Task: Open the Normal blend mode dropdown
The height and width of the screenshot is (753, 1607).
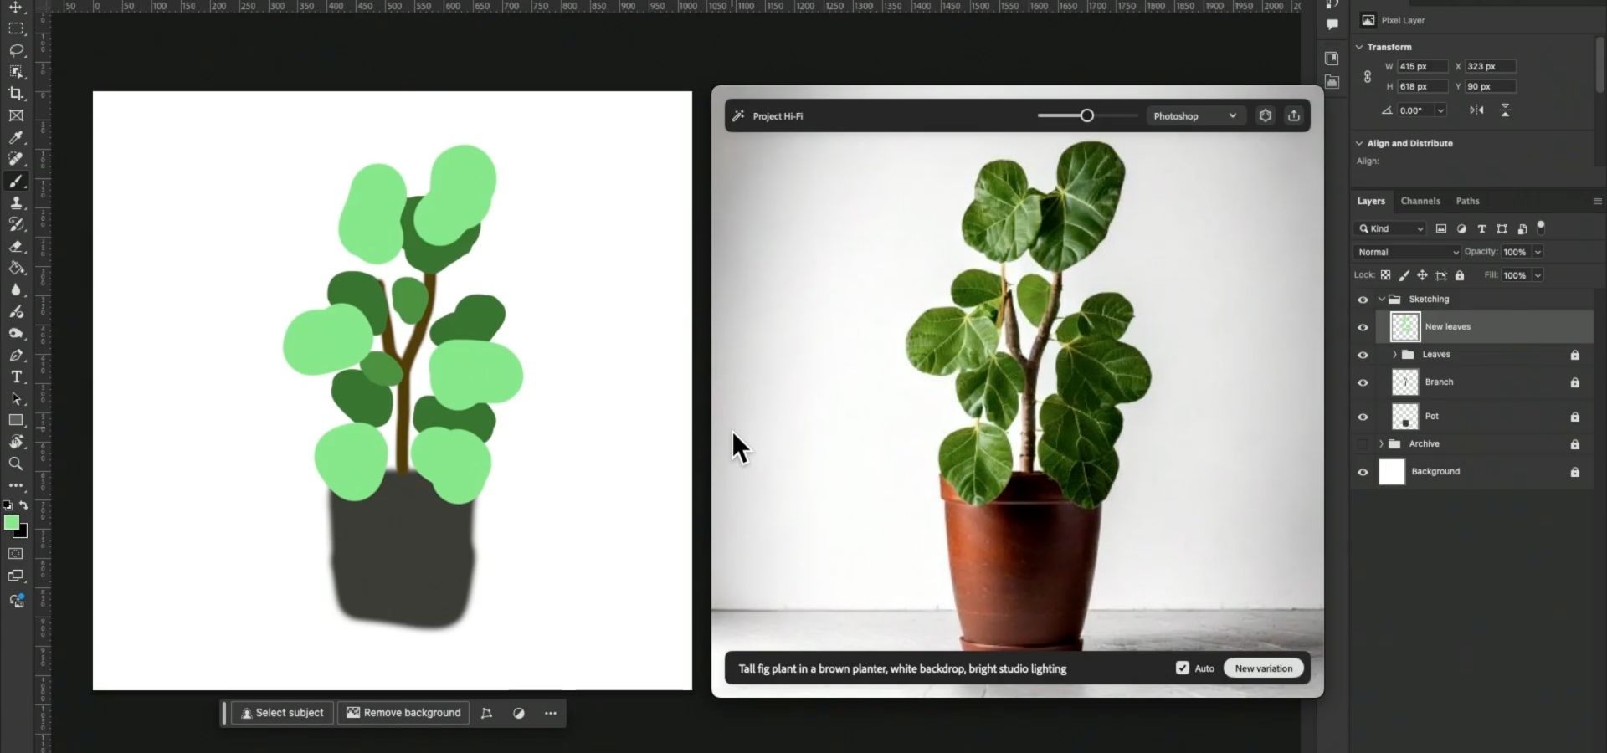Action: point(1407,252)
